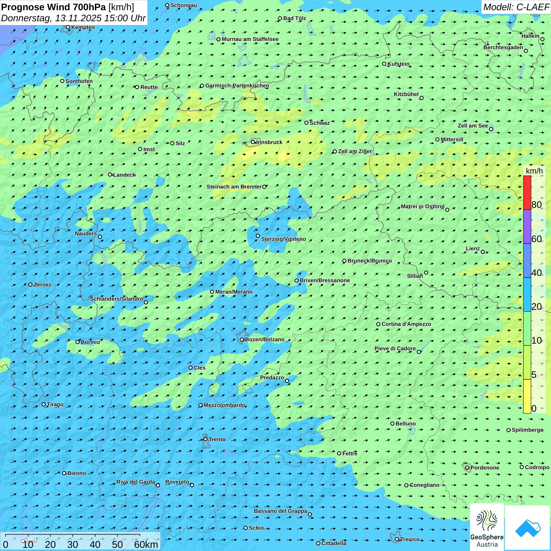Click the Lienz city marker

[483, 252]
